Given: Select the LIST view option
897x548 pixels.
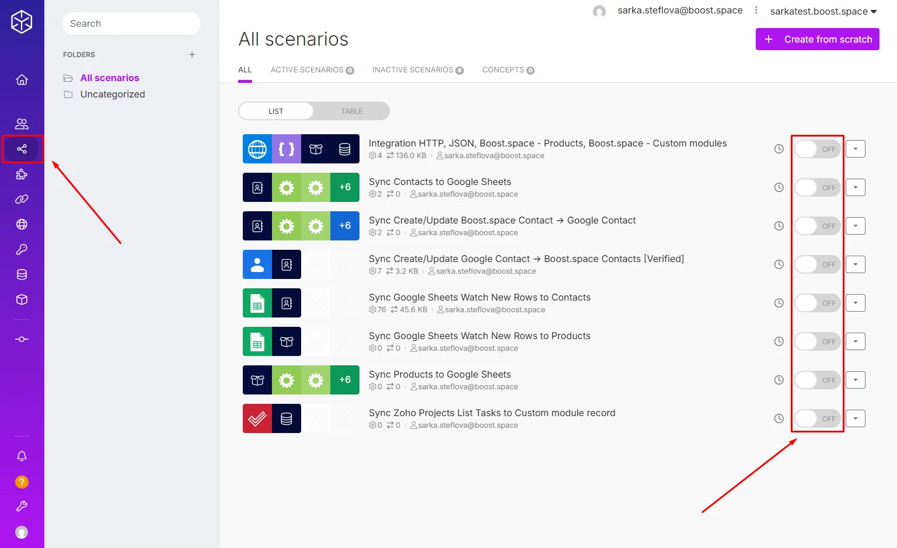Looking at the screenshot, I should pyautogui.click(x=276, y=111).
